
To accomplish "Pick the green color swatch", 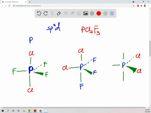I will [105, 13].
